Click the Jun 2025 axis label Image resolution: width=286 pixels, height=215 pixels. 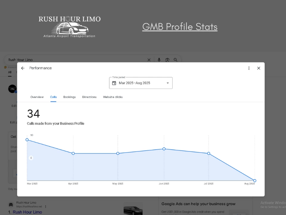(164, 184)
